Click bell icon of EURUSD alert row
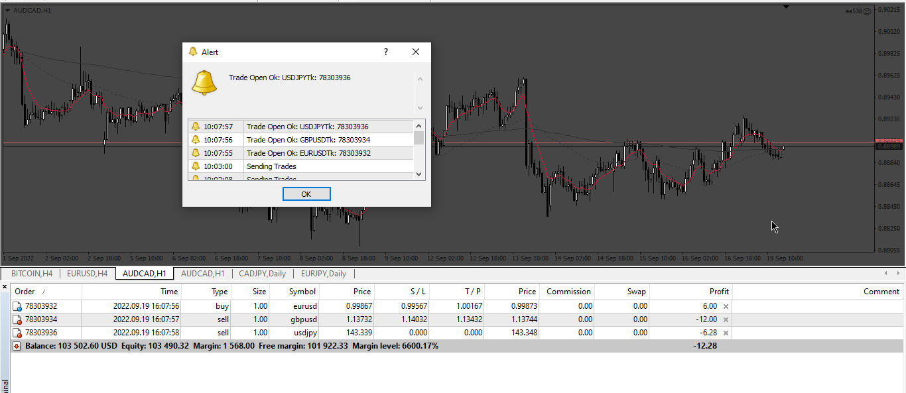This screenshot has width=906, height=393. [x=195, y=153]
